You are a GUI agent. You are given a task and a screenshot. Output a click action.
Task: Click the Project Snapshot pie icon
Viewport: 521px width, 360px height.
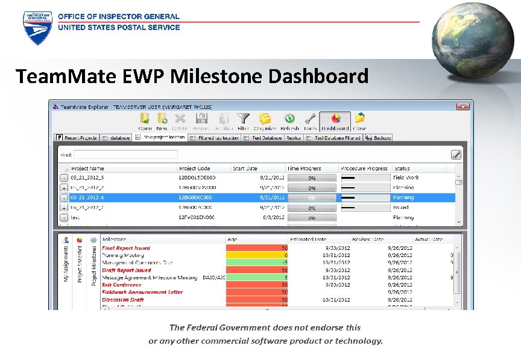tap(80, 240)
